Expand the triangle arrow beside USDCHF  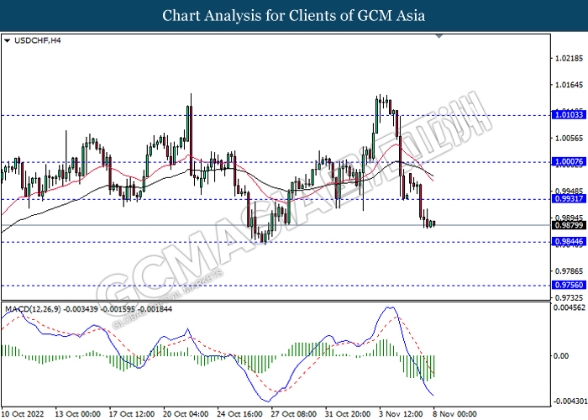pos(7,40)
